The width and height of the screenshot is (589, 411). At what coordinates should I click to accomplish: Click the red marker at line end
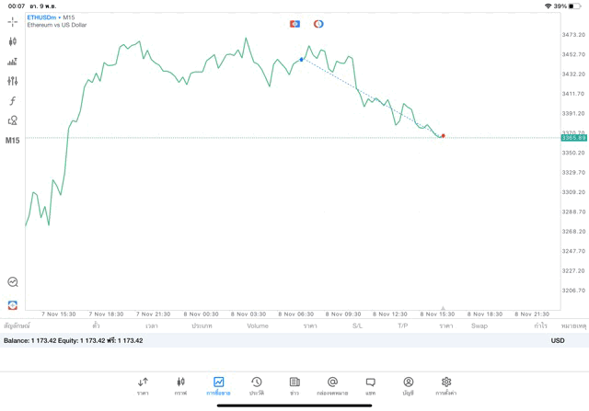(443, 135)
